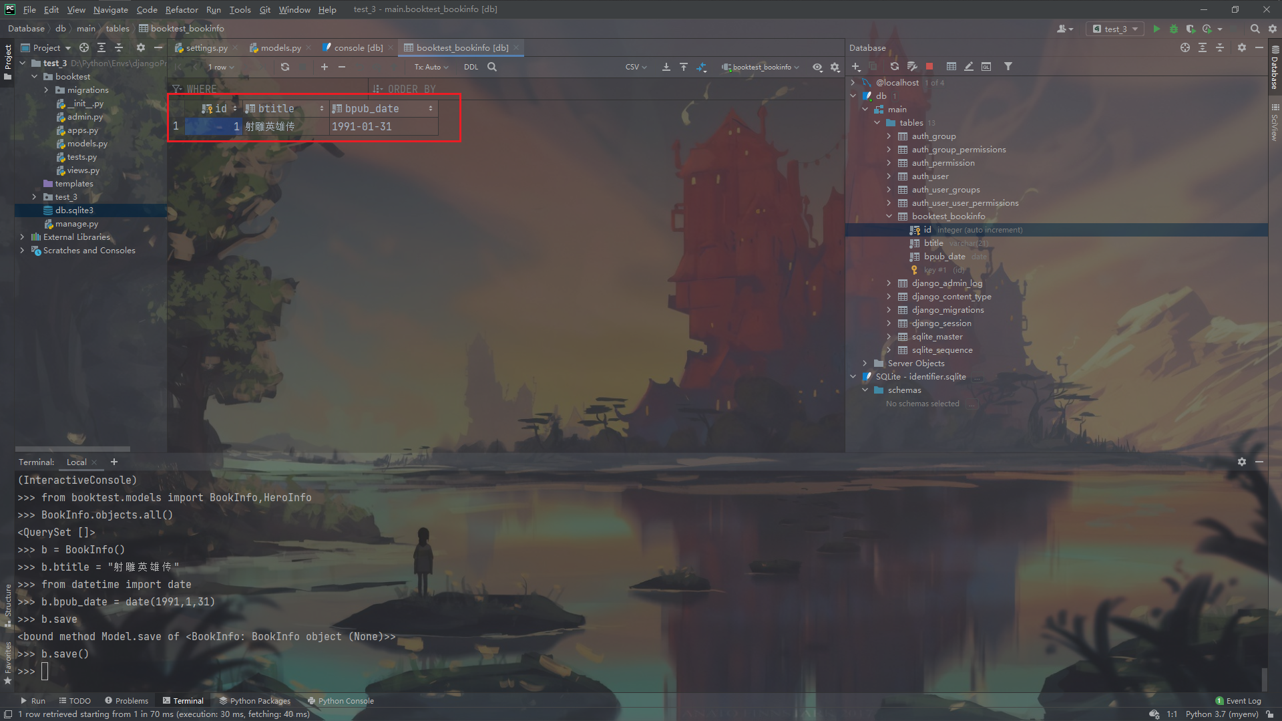Open data source properties
The image size is (1282, 721).
912,66
